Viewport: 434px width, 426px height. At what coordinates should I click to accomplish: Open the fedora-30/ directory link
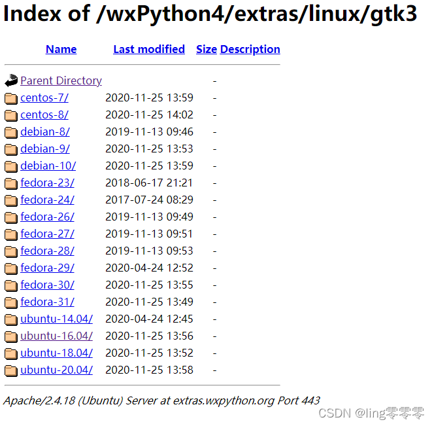47,285
